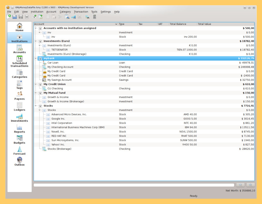Viewport: 262px width, 204px height.
Task: Click the ledger toolbar icon with arrows
Action: [67, 17]
